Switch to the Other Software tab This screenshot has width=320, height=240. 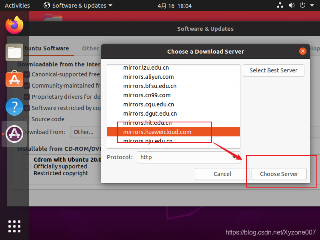point(91,48)
